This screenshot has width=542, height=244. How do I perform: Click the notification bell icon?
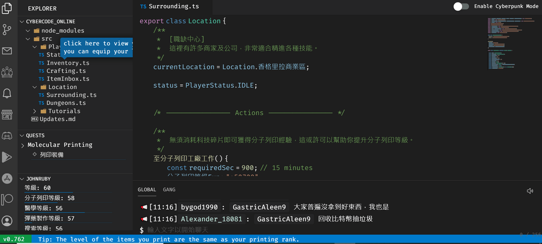7,93
